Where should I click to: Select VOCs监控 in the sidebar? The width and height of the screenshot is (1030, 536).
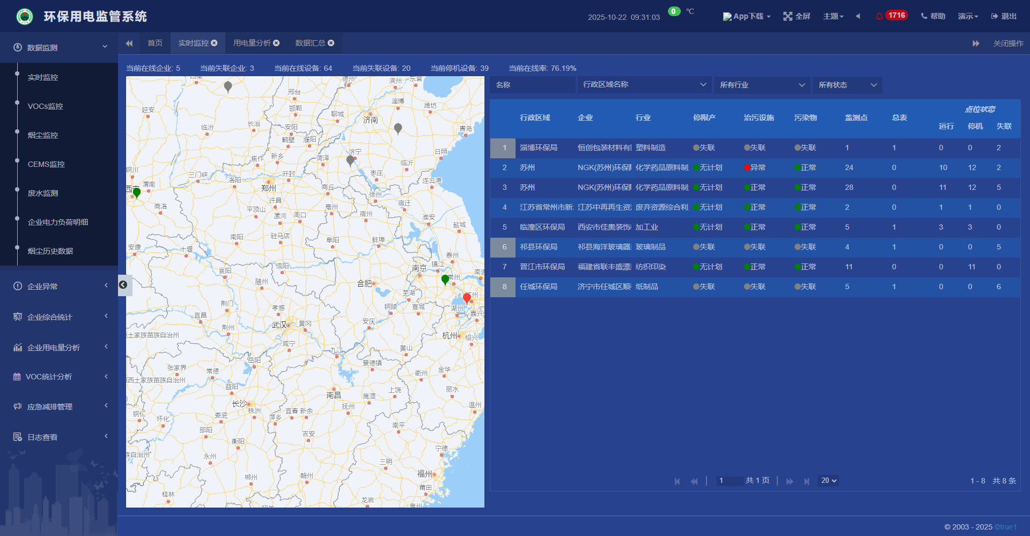pos(46,106)
